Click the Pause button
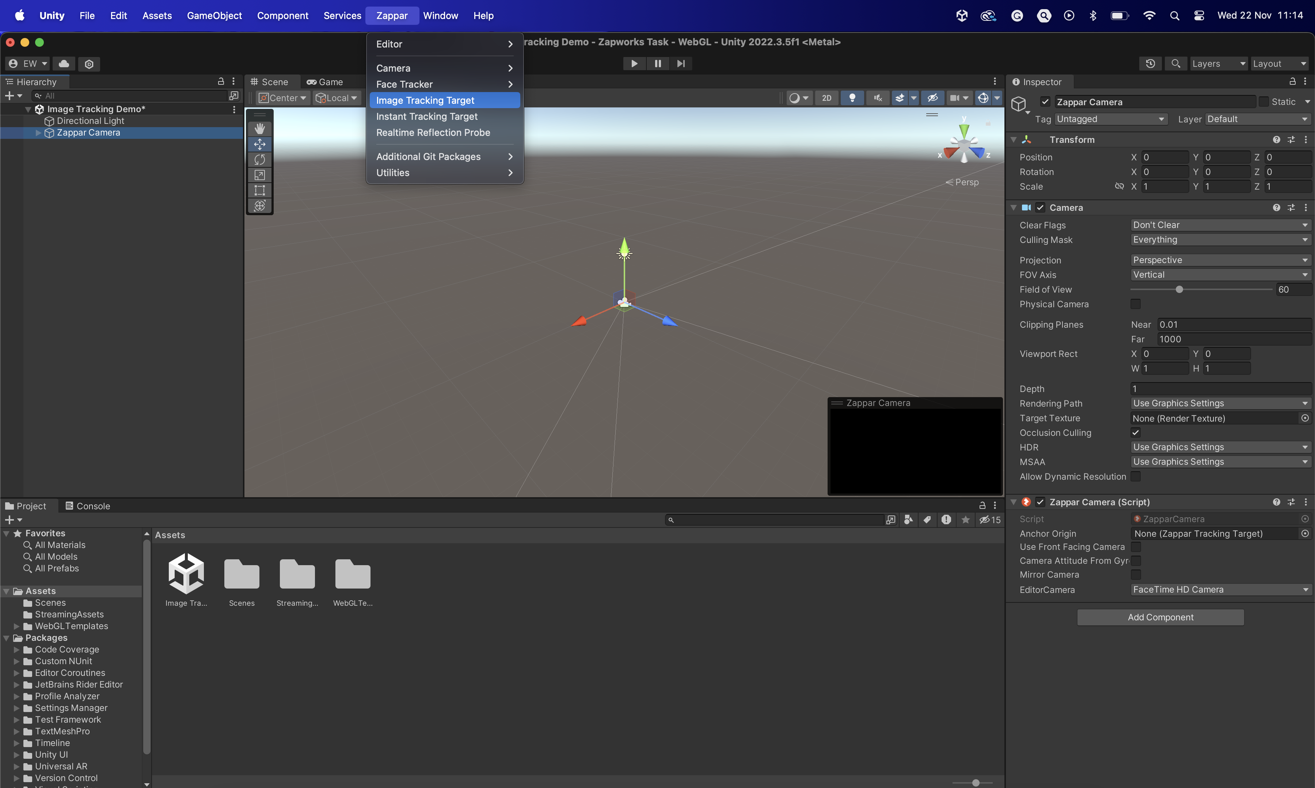 point(658,64)
